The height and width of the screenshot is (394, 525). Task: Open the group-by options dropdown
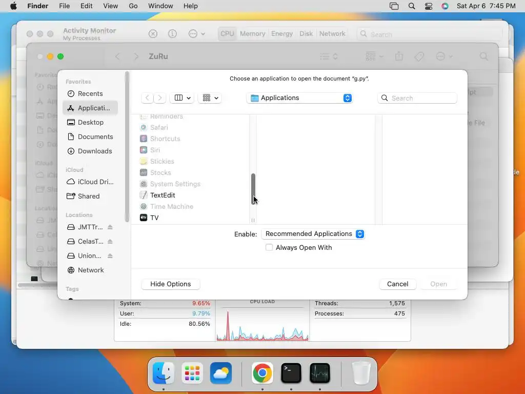[x=210, y=98]
